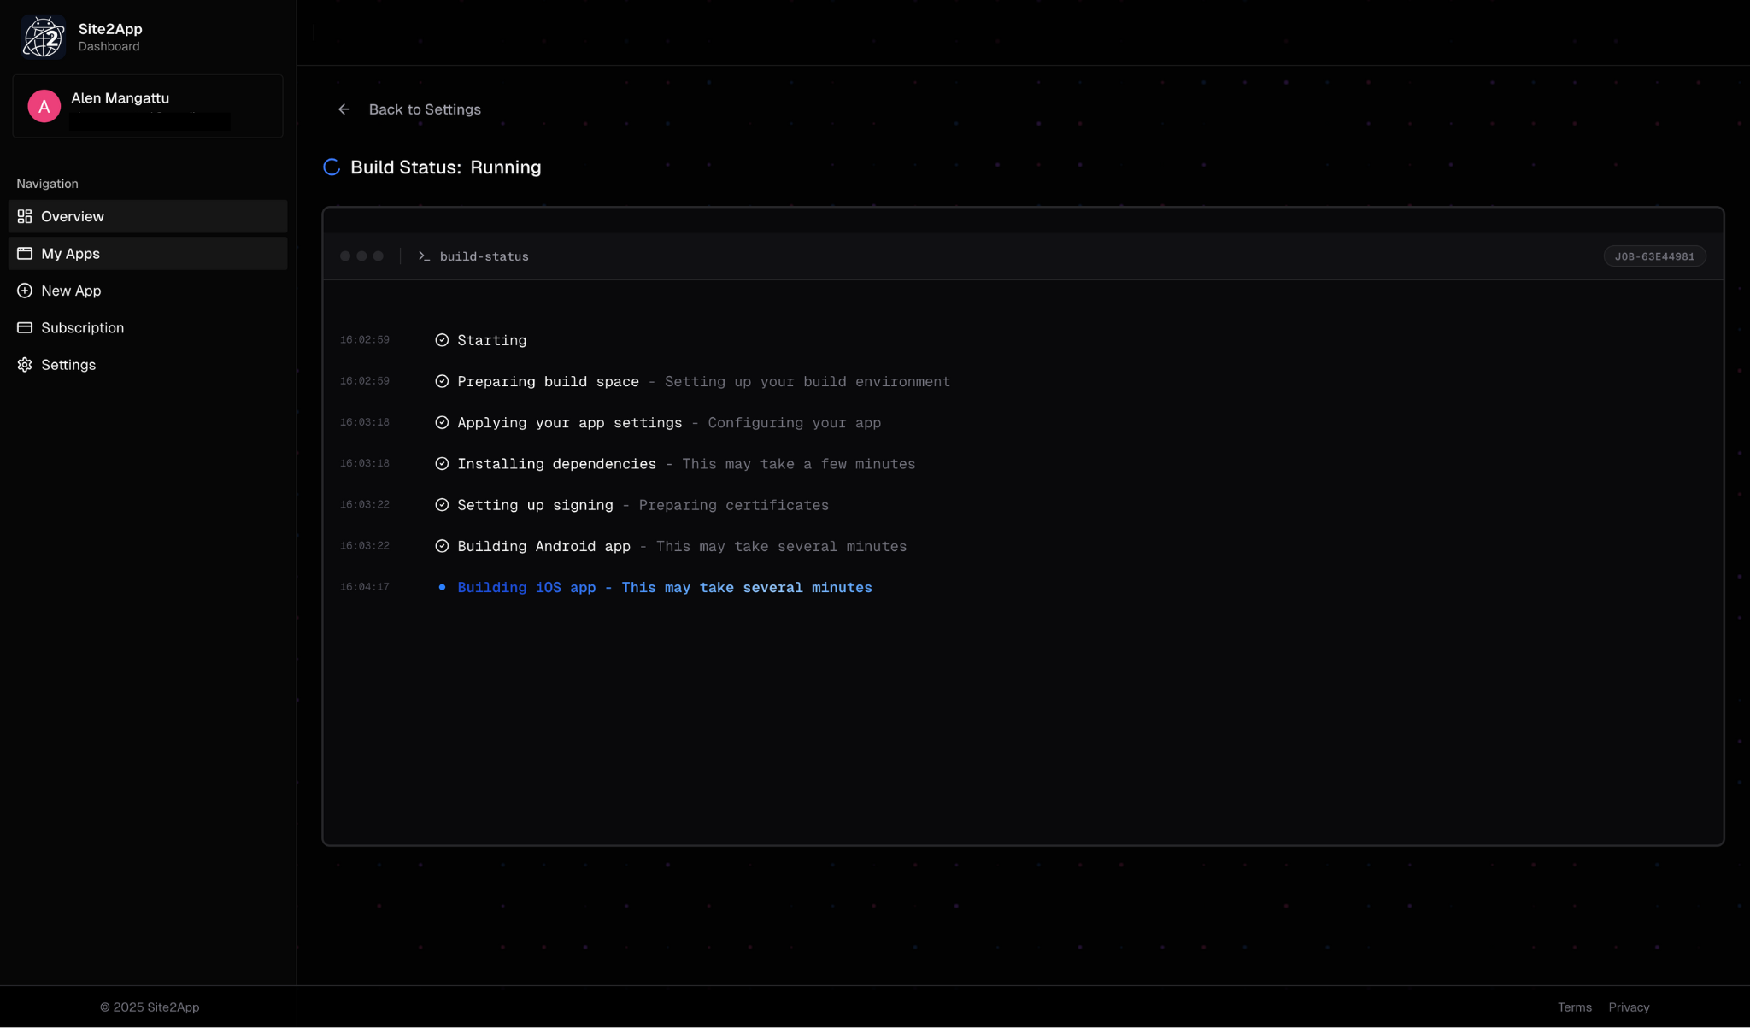This screenshot has height=1028, width=1750.
Task: Click the spinning loader next to Build Status
Action: coord(331,167)
